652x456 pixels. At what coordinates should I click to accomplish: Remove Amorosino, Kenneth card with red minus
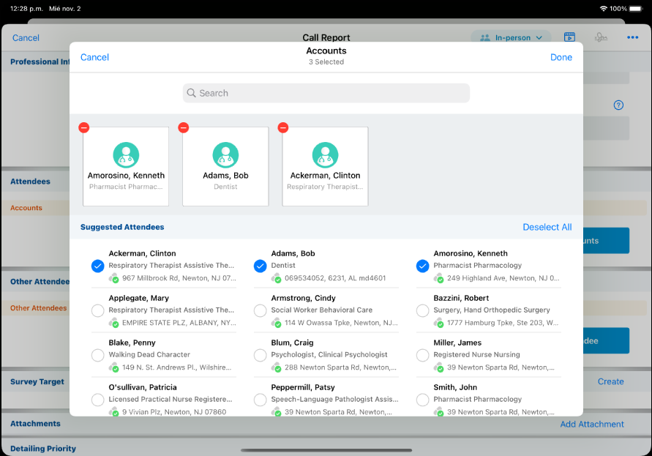click(84, 127)
